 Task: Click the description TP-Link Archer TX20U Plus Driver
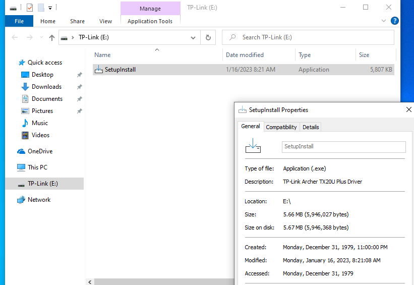(322, 182)
